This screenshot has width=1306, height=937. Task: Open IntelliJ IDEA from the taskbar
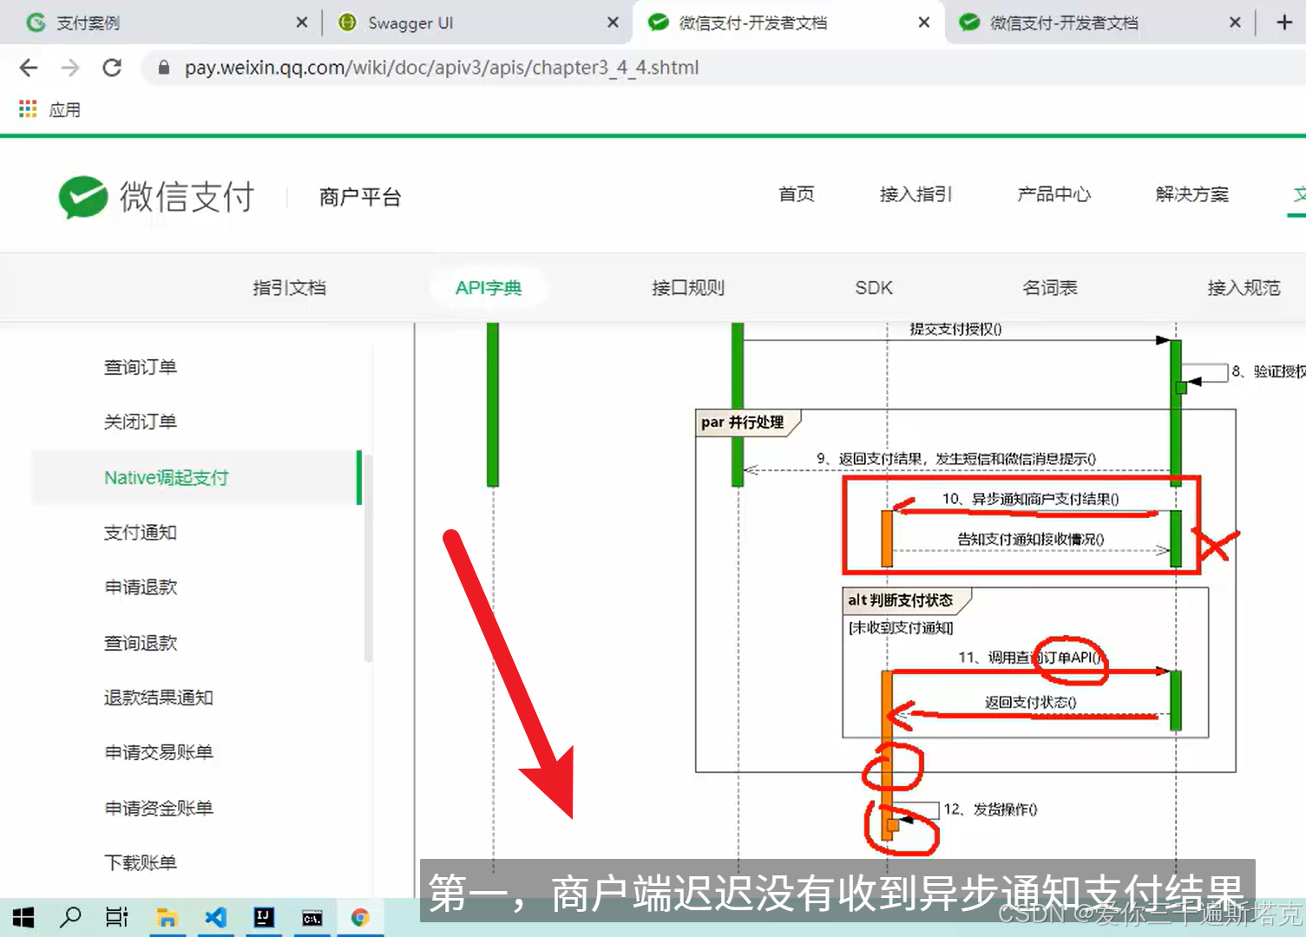click(x=264, y=917)
